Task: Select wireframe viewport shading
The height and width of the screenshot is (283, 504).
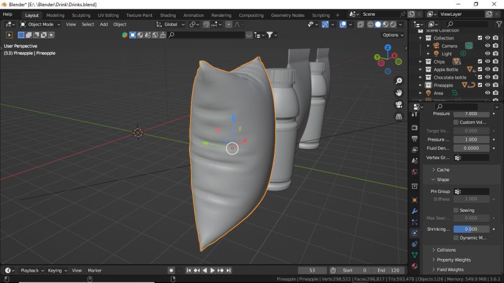Action: (370, 25)
